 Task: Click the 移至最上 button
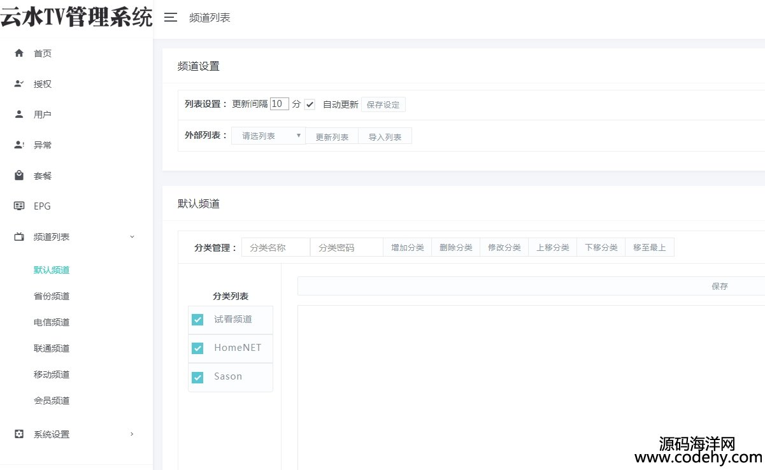click(649, 247)
